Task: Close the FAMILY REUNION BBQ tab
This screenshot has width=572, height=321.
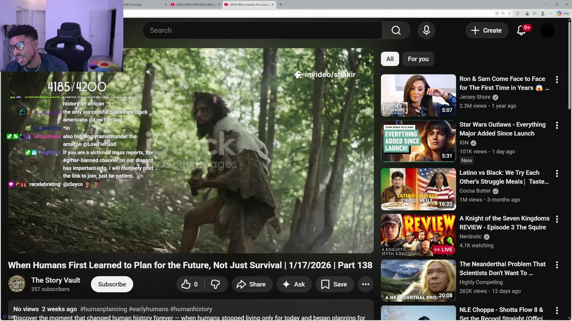Action: pyautogui.click(x=219, y=4)
